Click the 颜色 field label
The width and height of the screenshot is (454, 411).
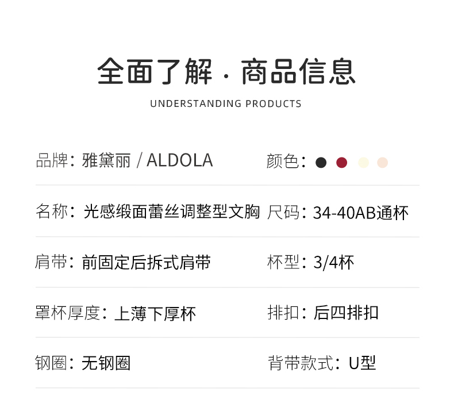(x=283, y=162)
